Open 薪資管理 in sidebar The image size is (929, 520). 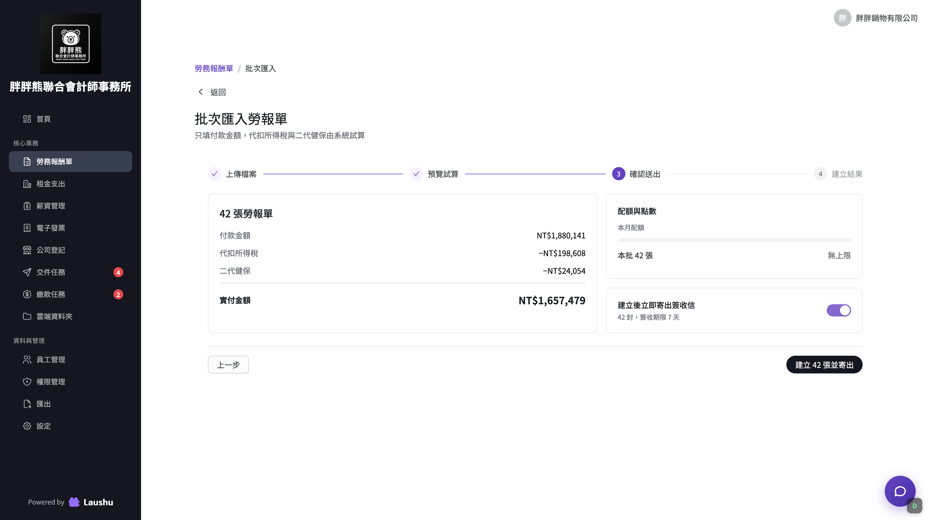click(x=70, y=206)
